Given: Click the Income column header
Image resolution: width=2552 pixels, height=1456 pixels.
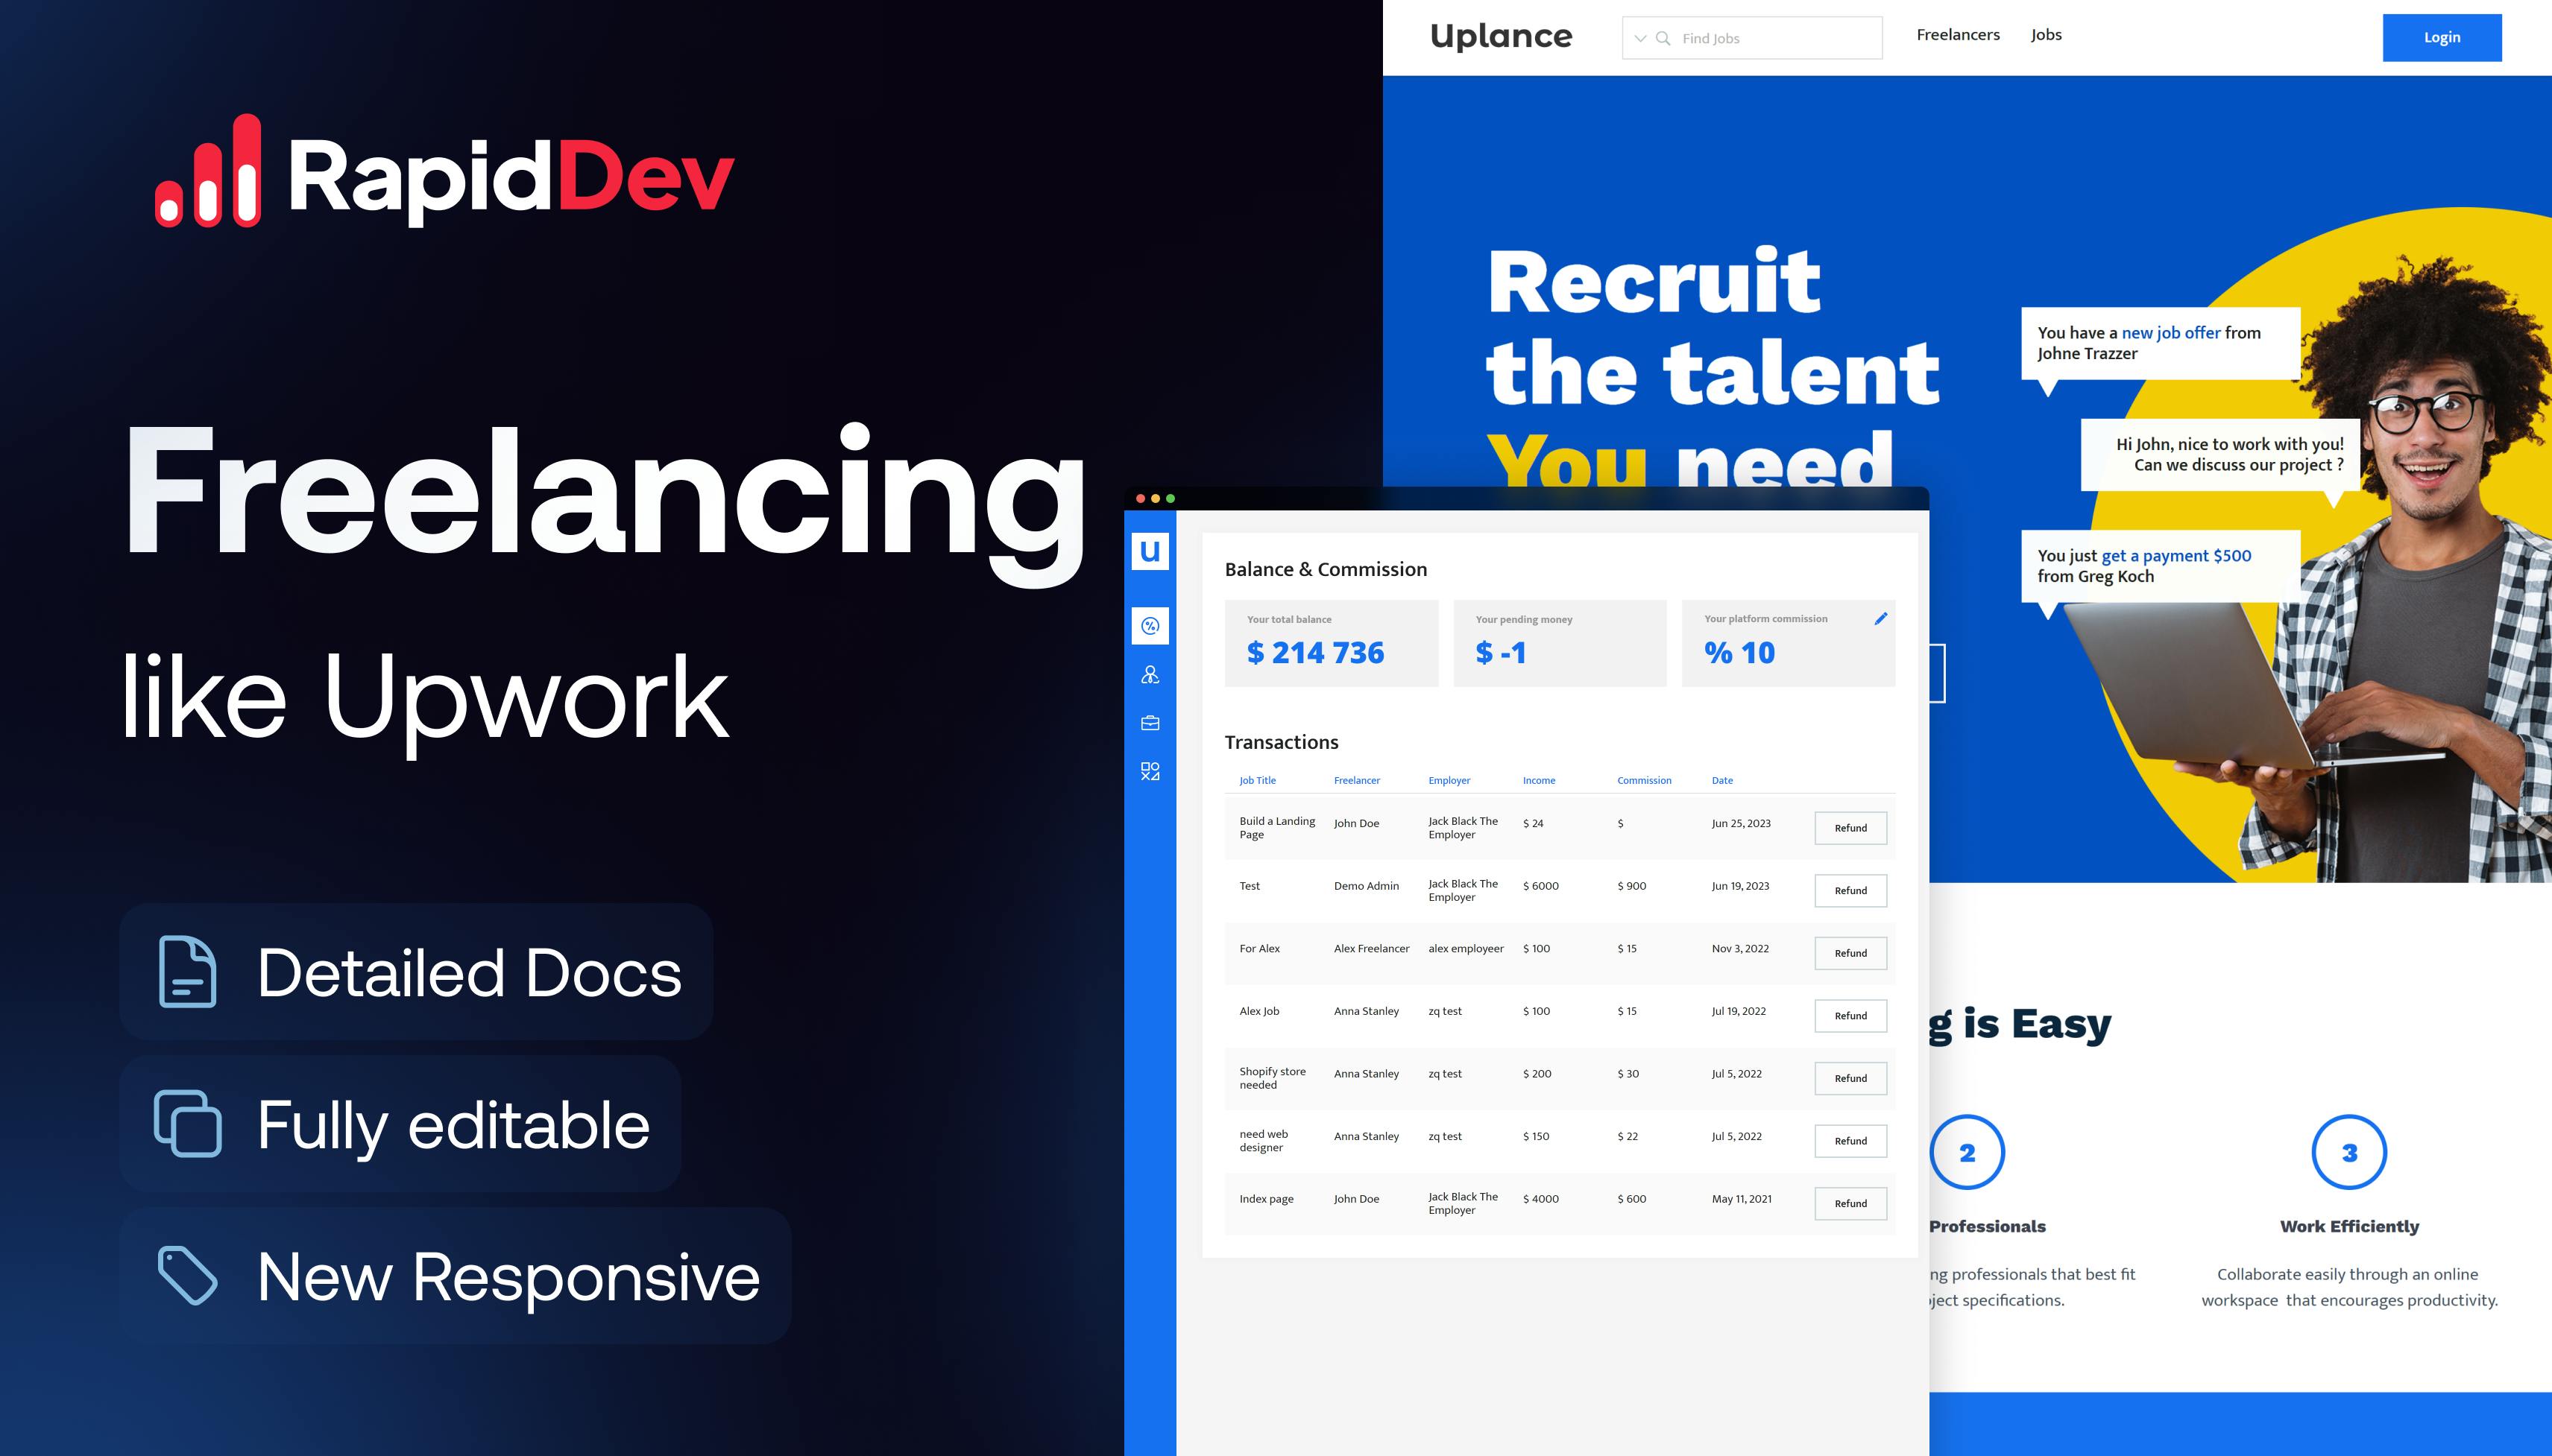Looking at the screenshot, I should (x=1539, y=781).
